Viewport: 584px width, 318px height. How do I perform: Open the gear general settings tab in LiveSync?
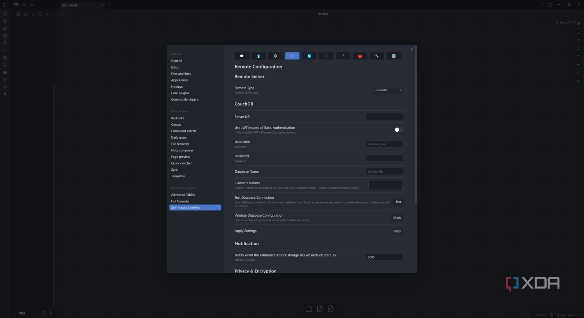tap(275, 56)
